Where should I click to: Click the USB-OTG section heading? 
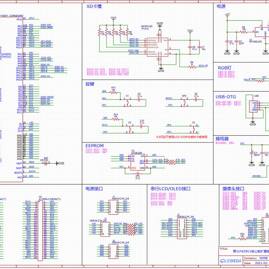[x=226, y=97]
